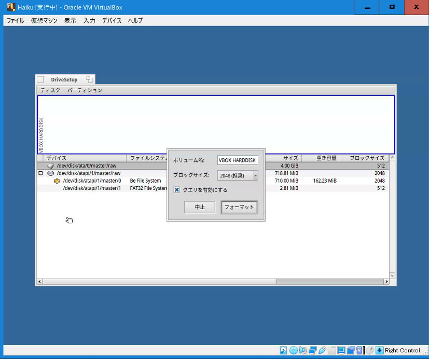
Task: Click the サイズ column header
Action: coord(283,158)
